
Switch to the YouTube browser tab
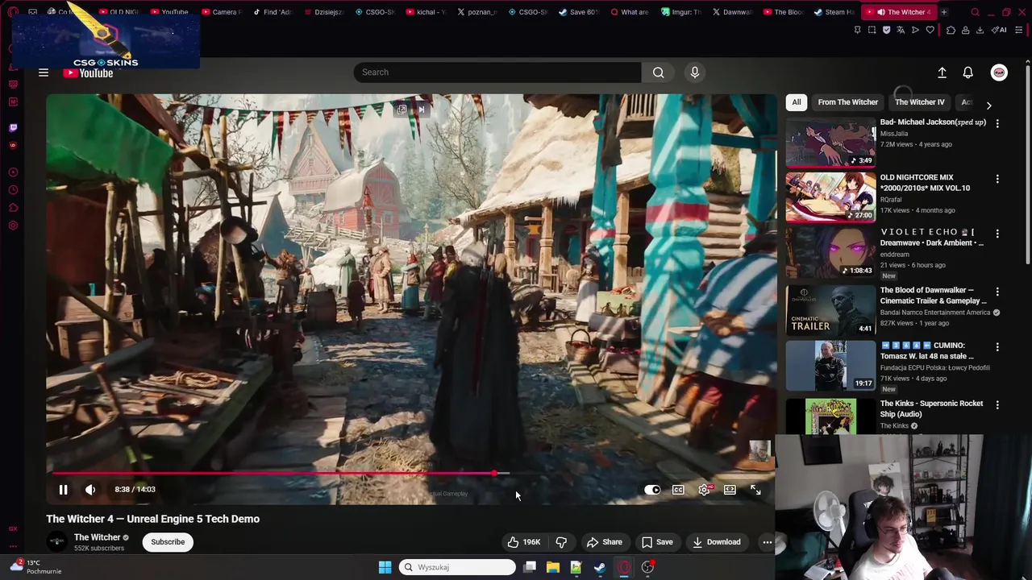(169, 12)
